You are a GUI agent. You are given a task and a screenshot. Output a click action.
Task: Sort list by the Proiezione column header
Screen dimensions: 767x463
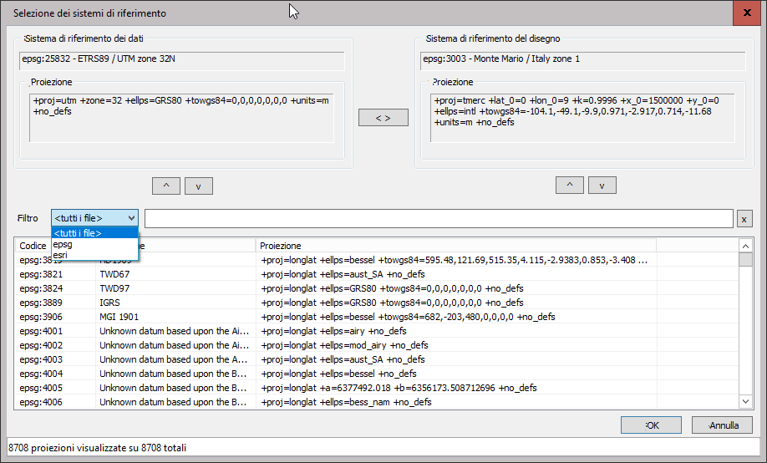[455, 246]
